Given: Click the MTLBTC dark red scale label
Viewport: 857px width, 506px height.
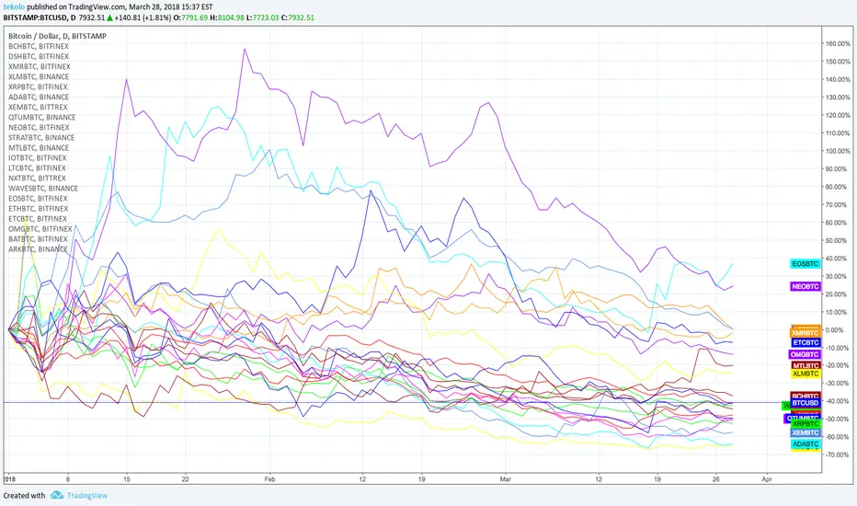Looking at the screenshot, I should 806,365.
